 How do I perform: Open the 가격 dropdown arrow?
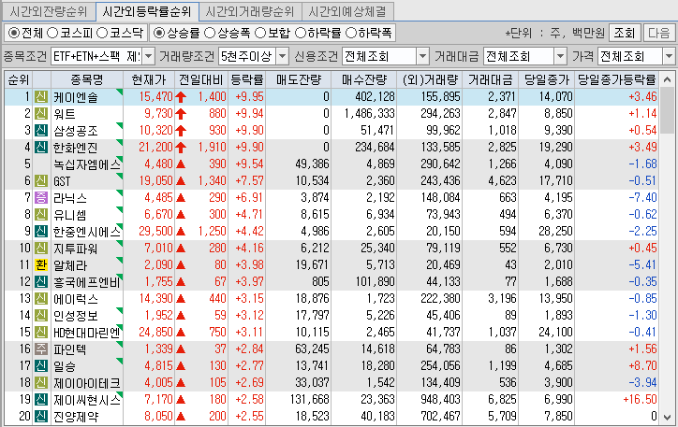coord(669,56)
